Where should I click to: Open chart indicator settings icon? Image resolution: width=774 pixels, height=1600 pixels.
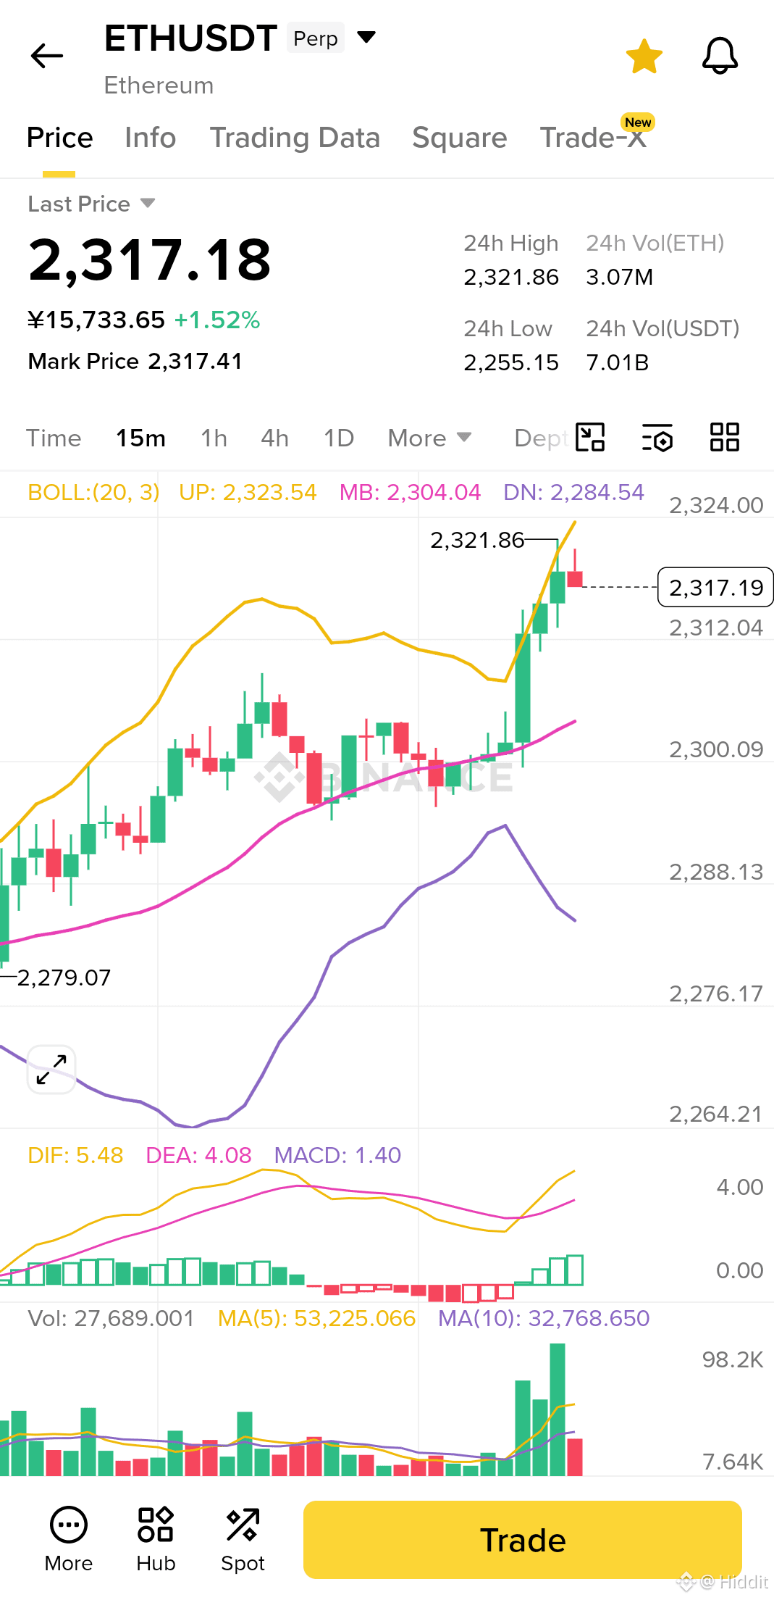657,438
